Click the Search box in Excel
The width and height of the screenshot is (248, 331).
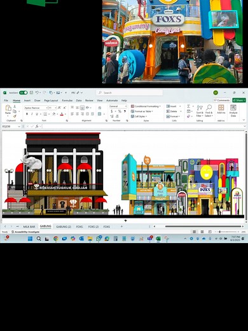(130, 93)
